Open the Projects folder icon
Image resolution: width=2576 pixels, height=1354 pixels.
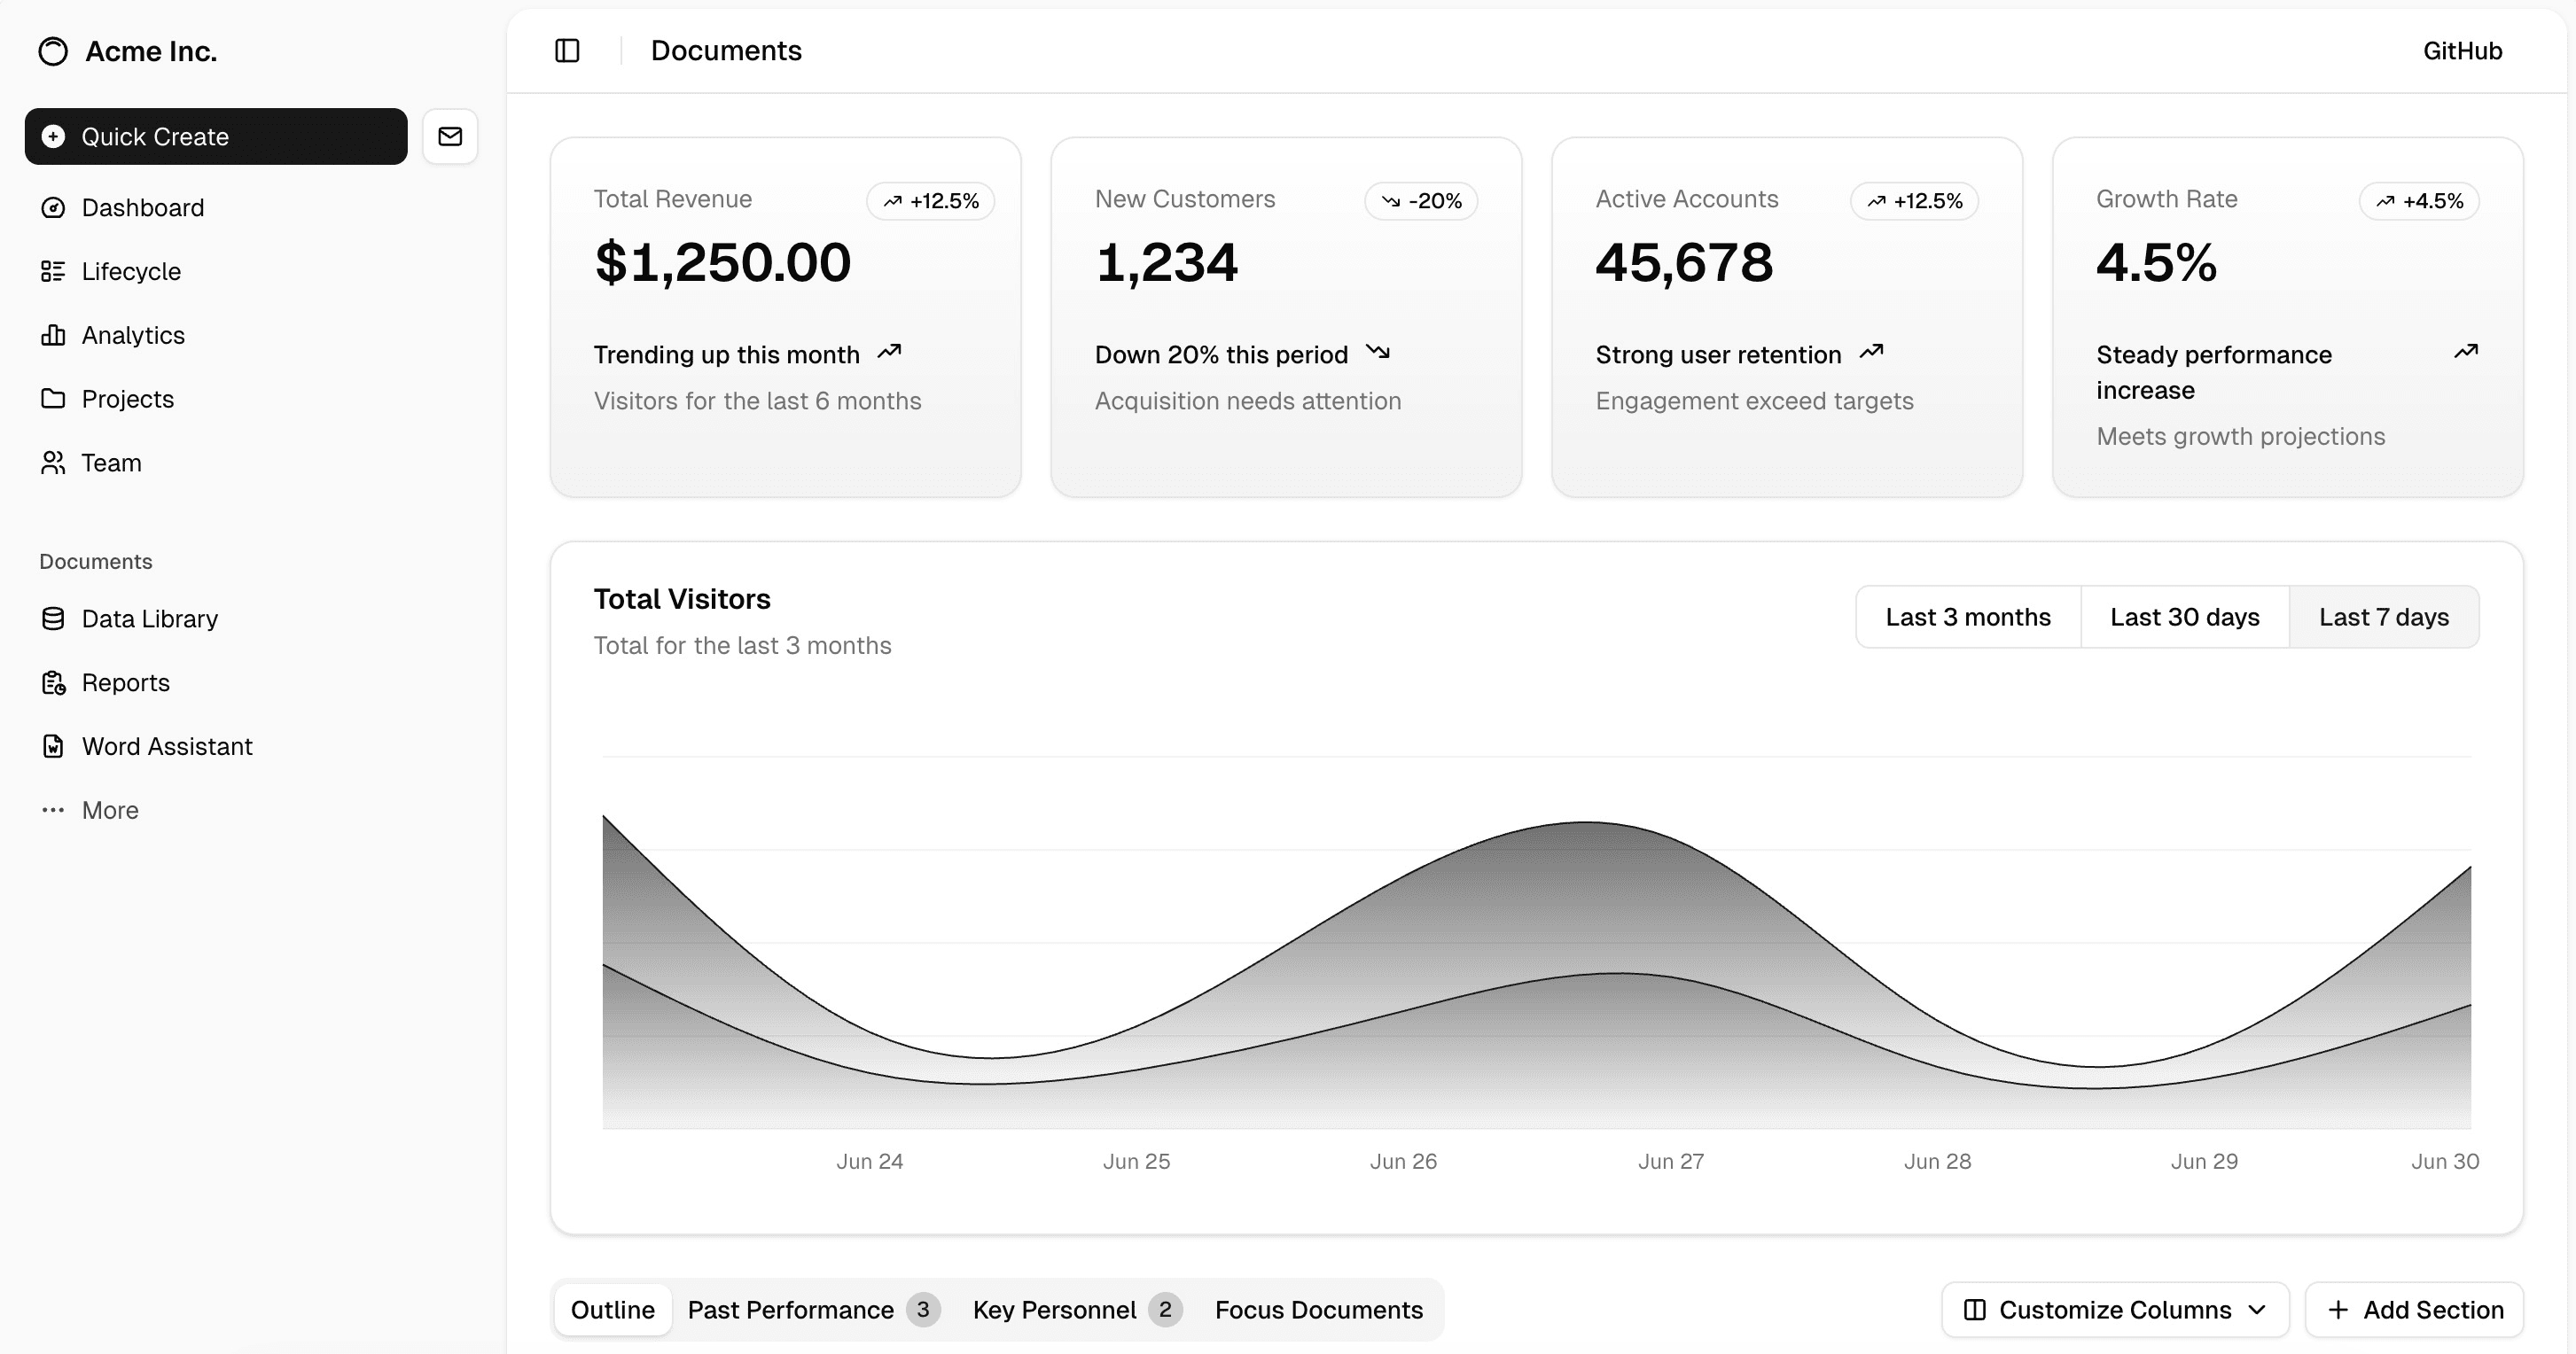[x=54, y=398]
